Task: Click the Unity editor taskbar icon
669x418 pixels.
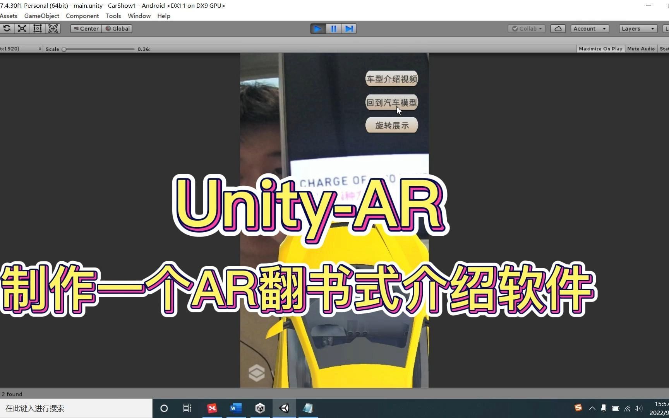Action: [285, 408]
